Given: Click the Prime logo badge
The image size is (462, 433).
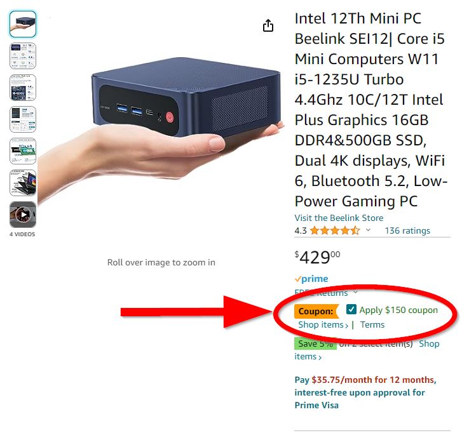Looking at the screenshot, I should click(x=311, y=279).
